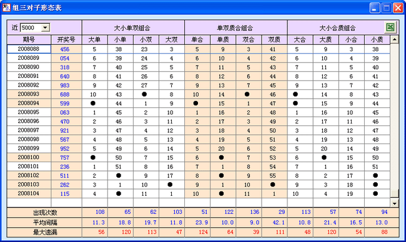Click the scrollbar down arrow
The height and width of the screenshot is (242, 406).
[394, 203]
